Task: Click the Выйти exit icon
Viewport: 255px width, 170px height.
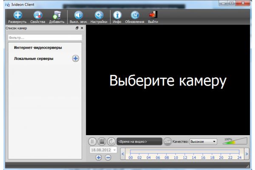Action: tap(153, 14)
